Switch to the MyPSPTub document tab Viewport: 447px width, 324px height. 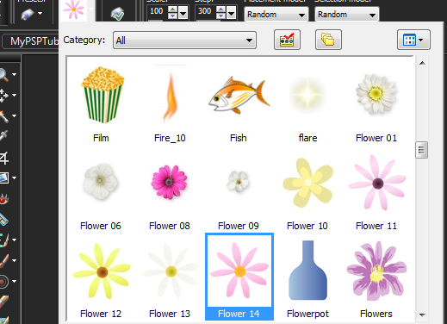(31, 41)
